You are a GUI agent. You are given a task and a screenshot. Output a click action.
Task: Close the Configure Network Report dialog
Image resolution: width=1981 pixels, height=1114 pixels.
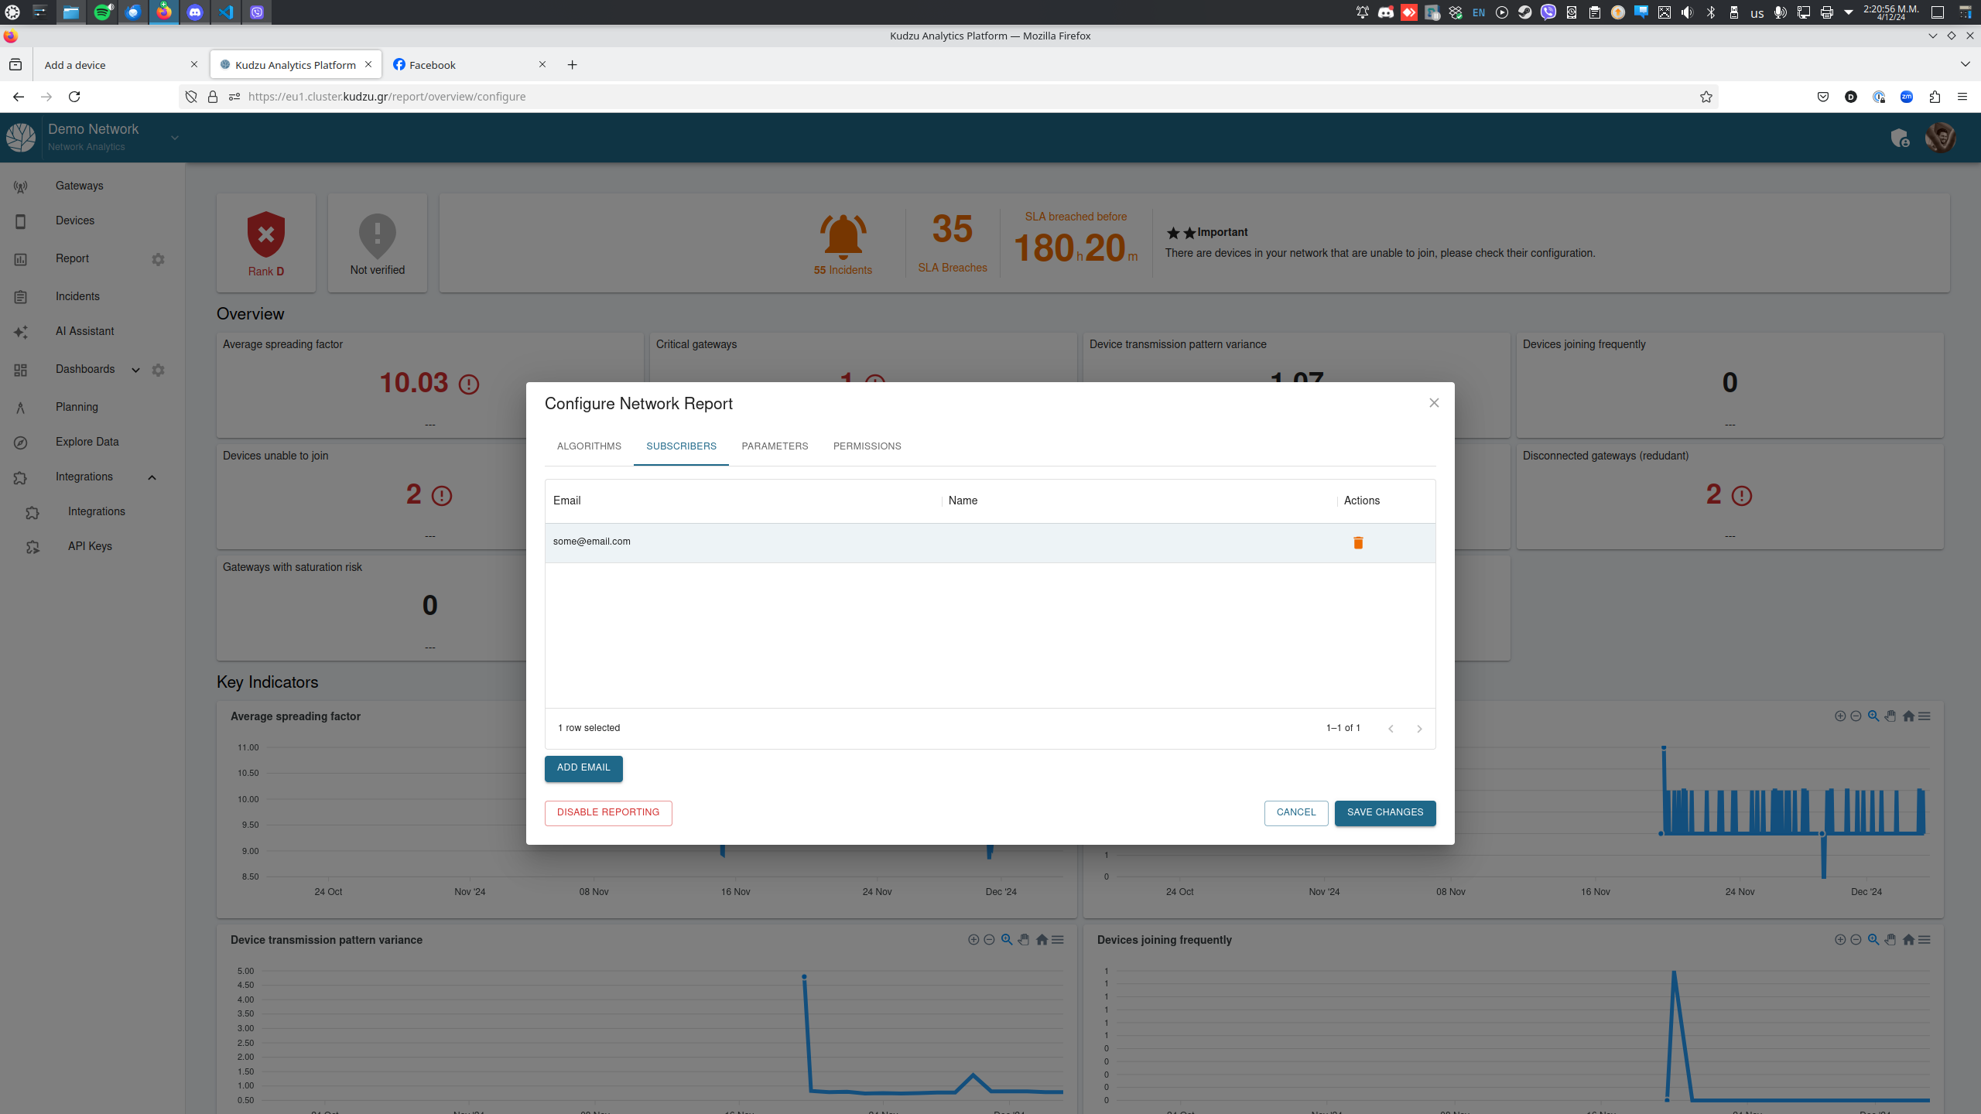point(1434,402)
